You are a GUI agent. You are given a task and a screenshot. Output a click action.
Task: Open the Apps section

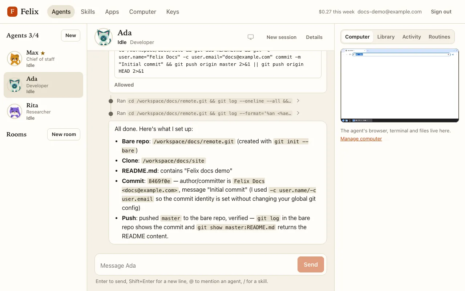pos(112,12)
